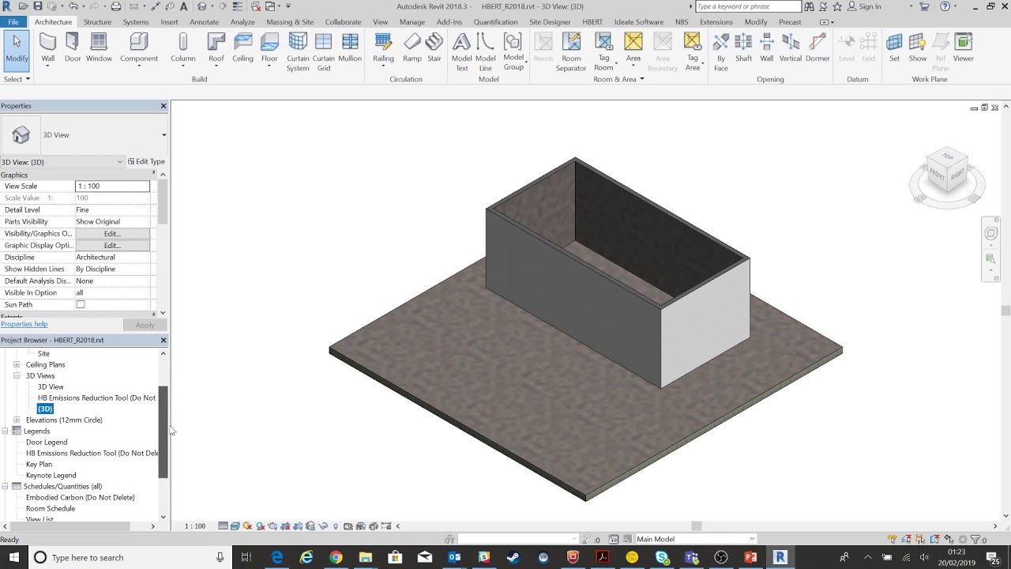Enable the Sun Path checkbox
1011x569 pixels.
click(x=81, y=304)
